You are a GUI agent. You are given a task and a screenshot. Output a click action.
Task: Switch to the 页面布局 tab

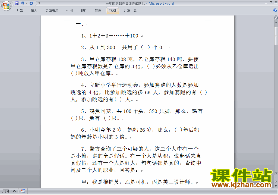coord(52,11)
